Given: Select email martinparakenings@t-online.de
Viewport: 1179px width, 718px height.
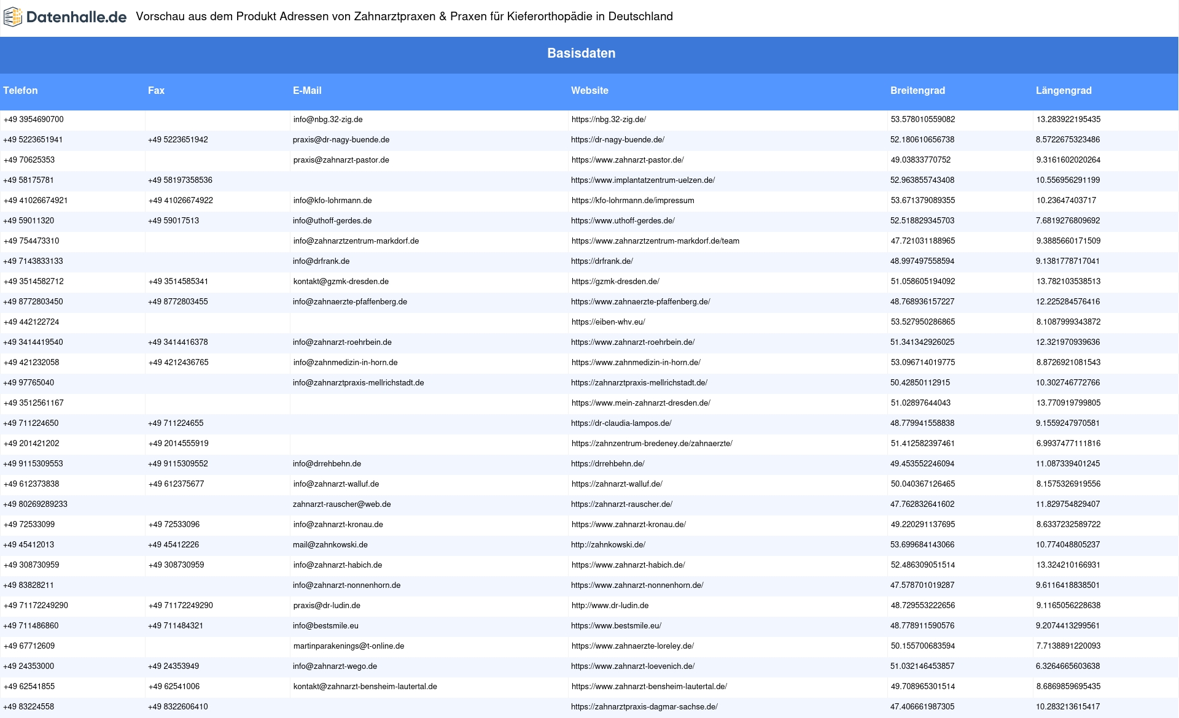Looking at the screenshot, I should [349, 646].
